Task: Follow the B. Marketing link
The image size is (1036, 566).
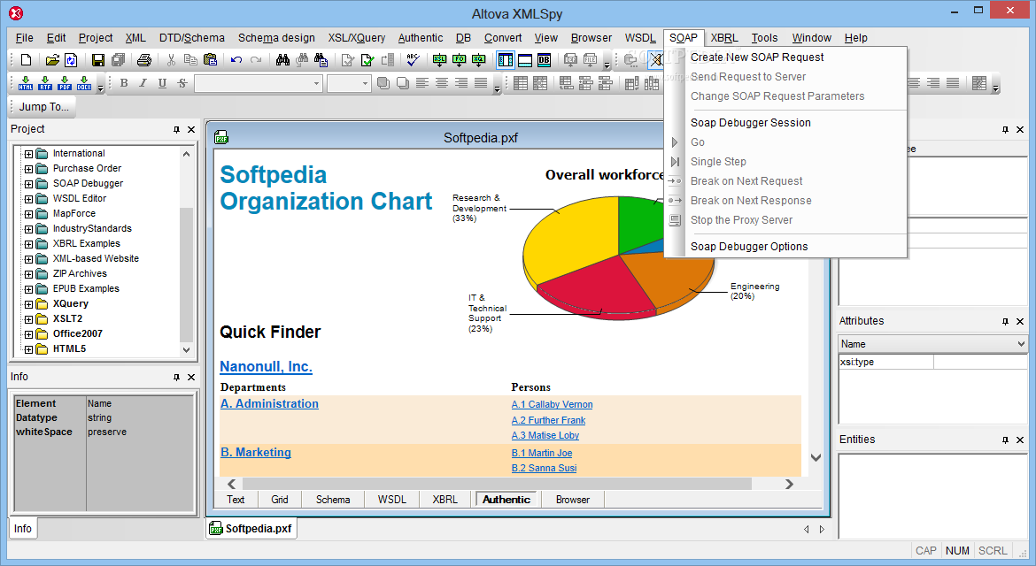Action: [256, 453]
